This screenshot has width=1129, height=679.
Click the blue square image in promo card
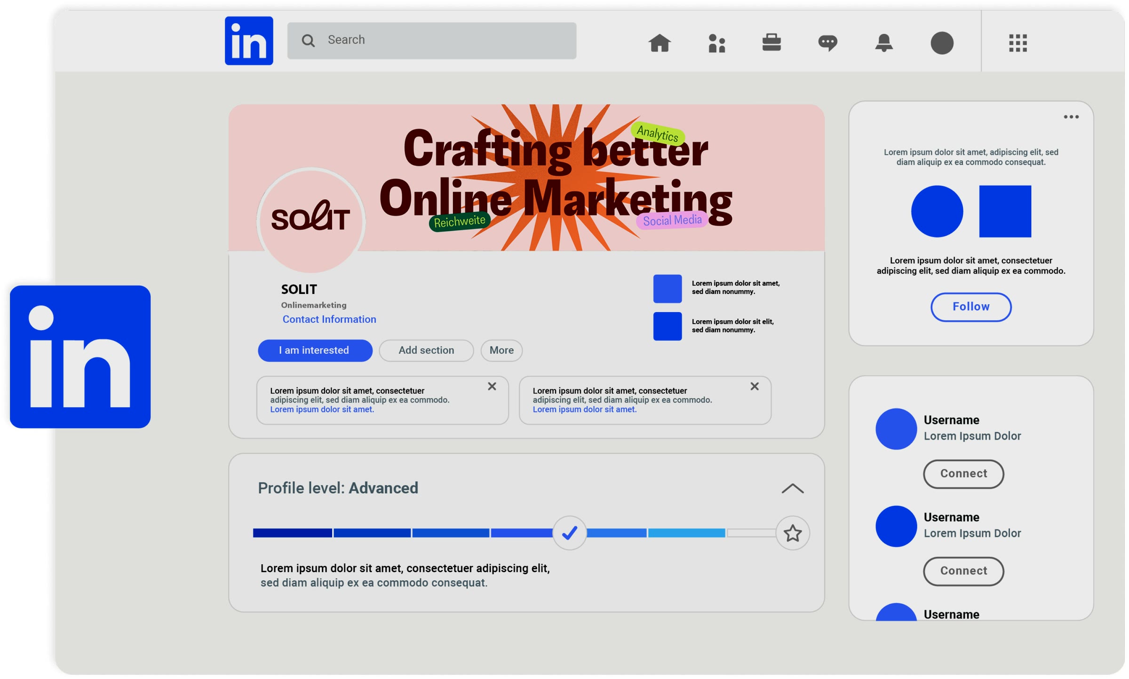1005,211
